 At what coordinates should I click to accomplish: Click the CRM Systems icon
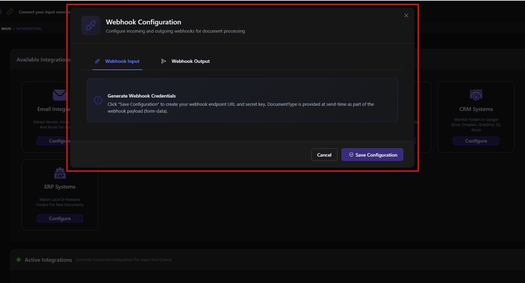coord(476,95)
